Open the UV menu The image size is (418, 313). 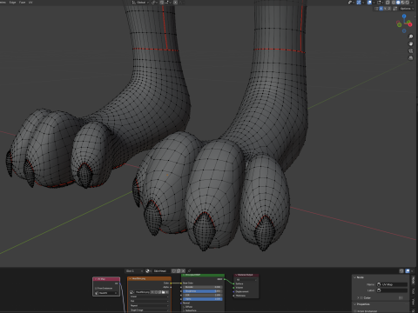pos(30,3)
